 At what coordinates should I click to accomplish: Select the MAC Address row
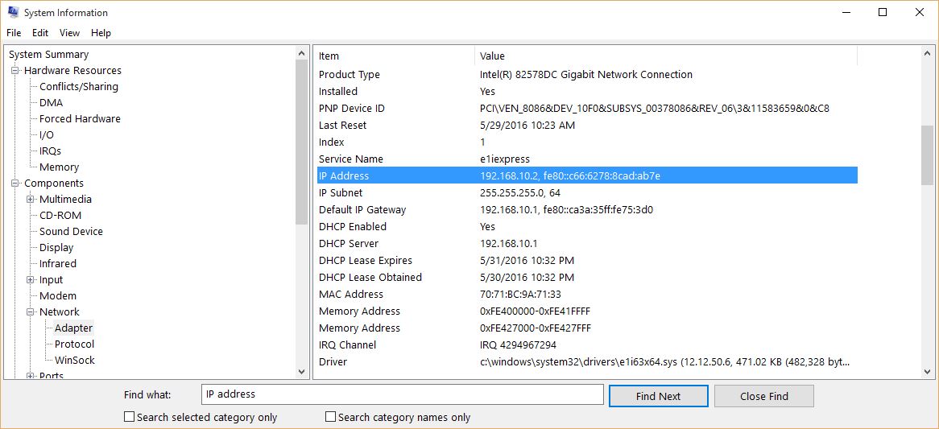tap(587, 295)
